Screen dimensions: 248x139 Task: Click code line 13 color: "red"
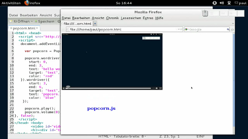[41, 76]
